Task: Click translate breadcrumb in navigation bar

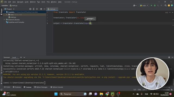Action: pyautogui.click(x=5, y=5)
